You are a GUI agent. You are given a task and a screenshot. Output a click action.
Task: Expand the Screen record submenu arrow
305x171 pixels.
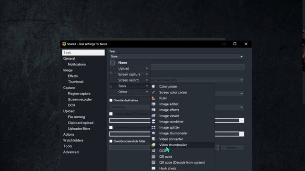pyautogui.click(x=147, y=80)
